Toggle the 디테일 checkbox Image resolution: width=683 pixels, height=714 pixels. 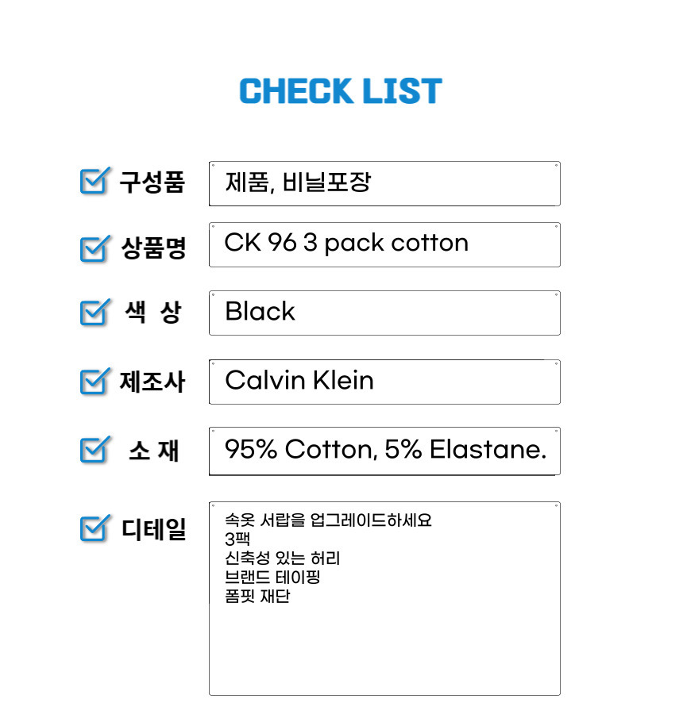[x=94, y=528]
